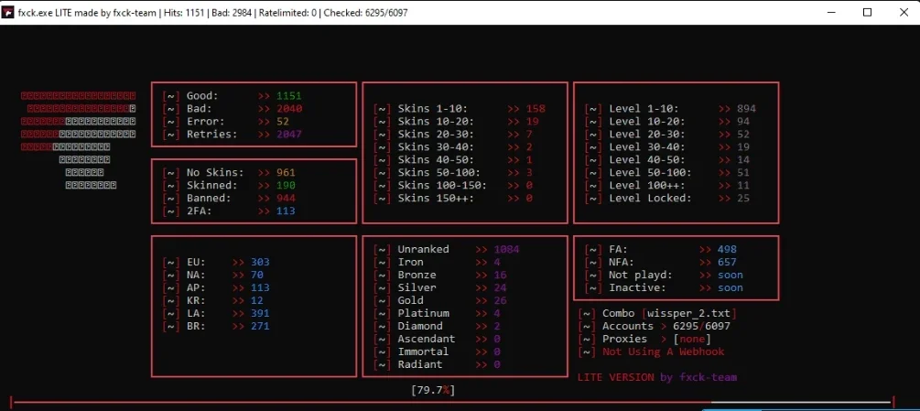
Task: Click the BR value 271
Action: [x=260, y=326]
